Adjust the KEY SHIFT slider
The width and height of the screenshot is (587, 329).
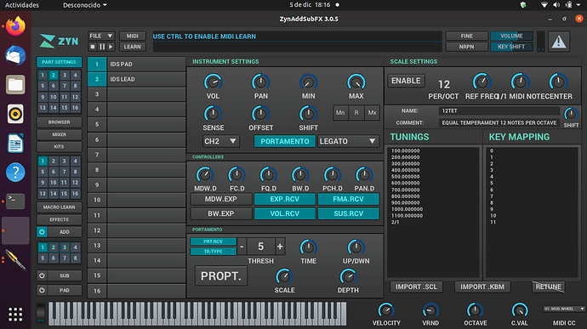point(512,47)
